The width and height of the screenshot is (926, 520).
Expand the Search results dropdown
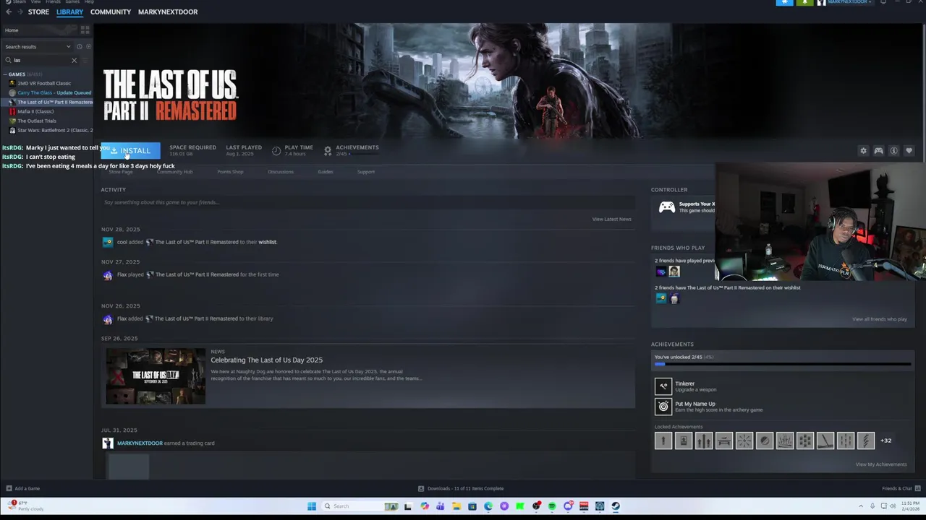(x=38, y=46)
